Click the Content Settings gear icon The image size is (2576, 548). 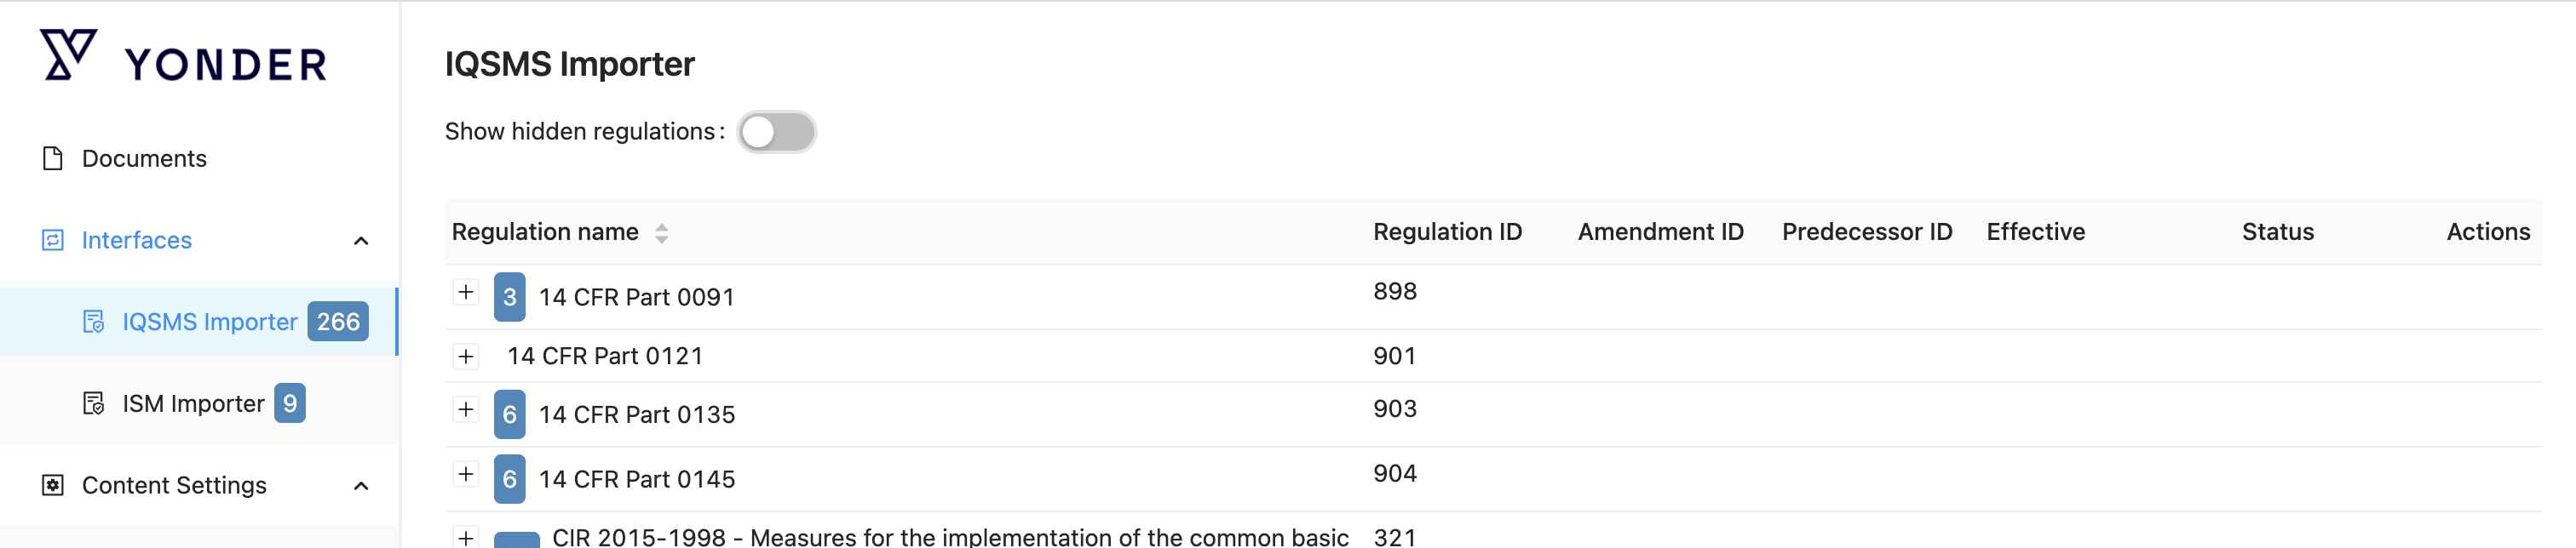(x=53, y=486)
